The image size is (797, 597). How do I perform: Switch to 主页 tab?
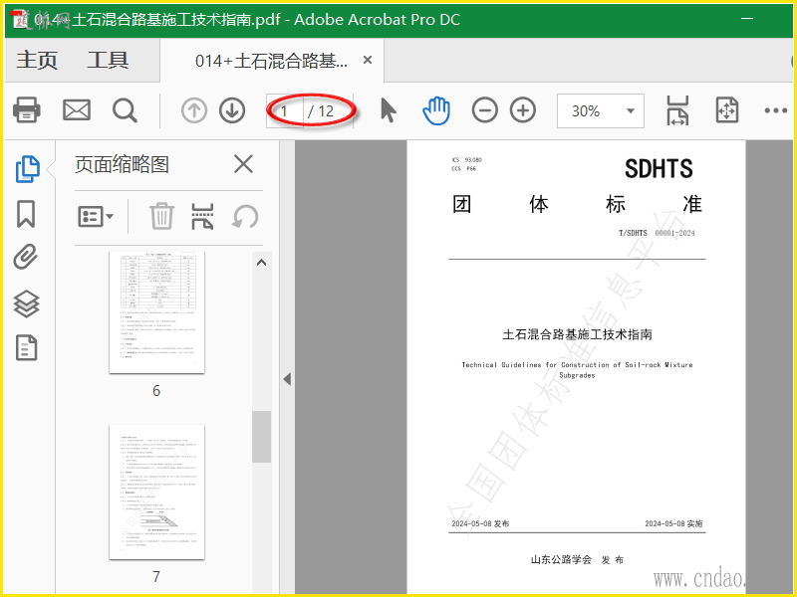click(x=37, y=61)
